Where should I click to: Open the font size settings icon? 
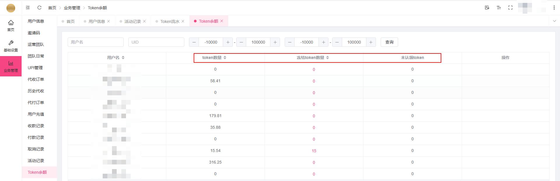498,8
